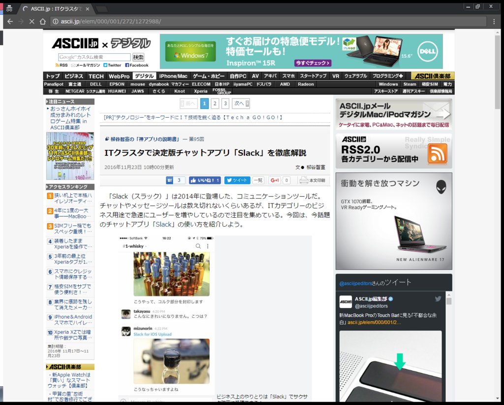504x405 pixels.
Task: Go to article page 3
Action: (x=225, y=103)
